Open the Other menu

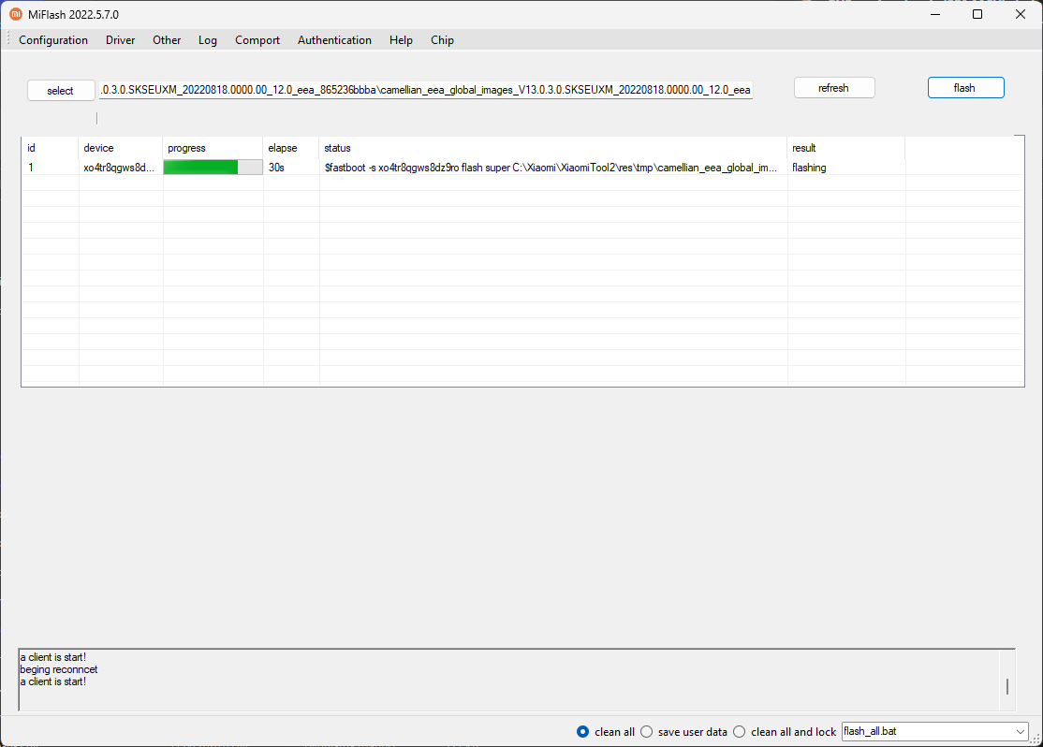click(x=167, y=40)
